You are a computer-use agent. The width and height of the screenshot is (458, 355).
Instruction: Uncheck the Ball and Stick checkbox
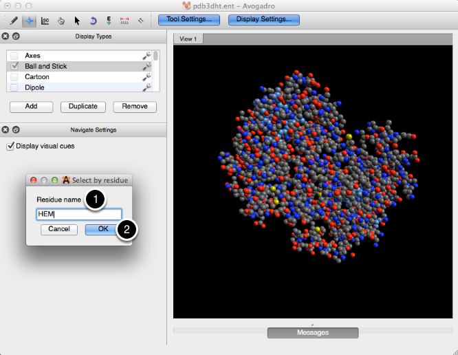click(x=14, y=66)
